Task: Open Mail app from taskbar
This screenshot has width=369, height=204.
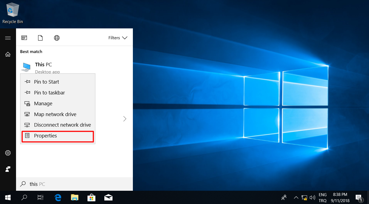Action: tap(108, 198)
